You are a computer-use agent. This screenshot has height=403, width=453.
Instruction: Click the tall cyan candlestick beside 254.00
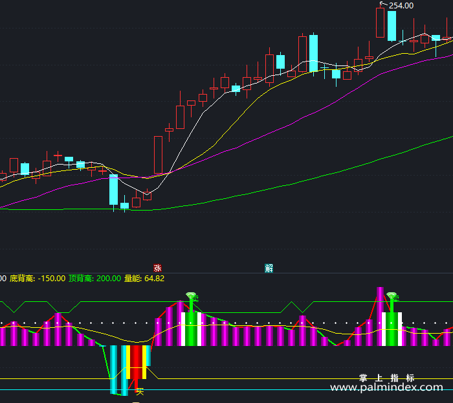click(x=392, y=26)
